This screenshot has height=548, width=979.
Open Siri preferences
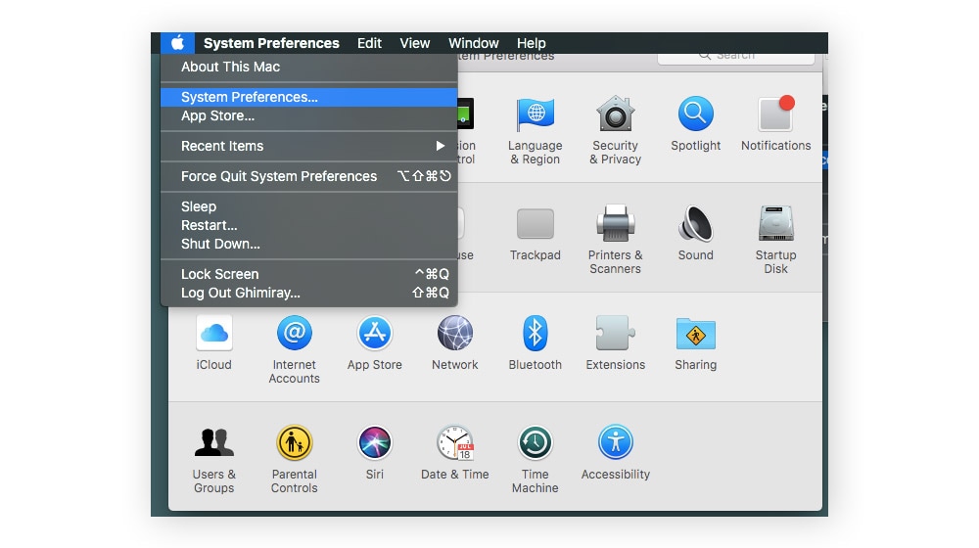[x=375, y=452]
